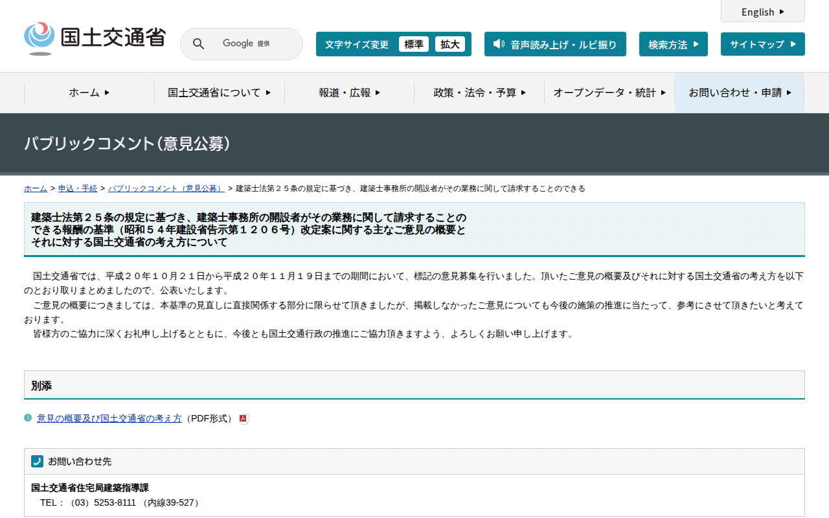Open 意見の概要及び国土交通省の考え方 PDF link

click(x=109, y=418)
